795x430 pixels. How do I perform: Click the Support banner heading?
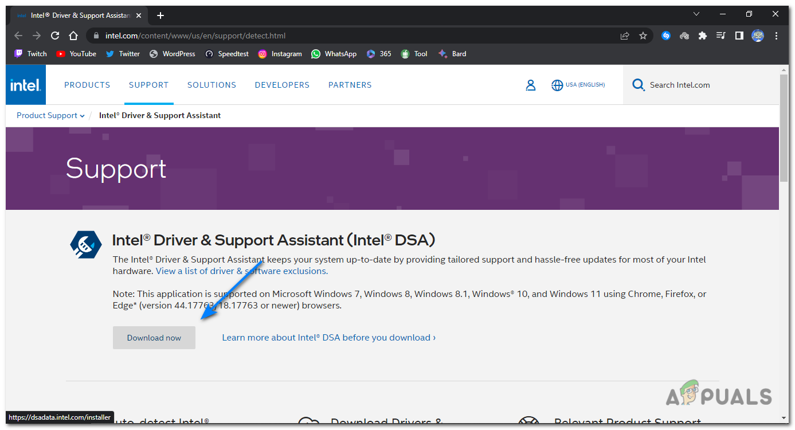tap(116, 169)
